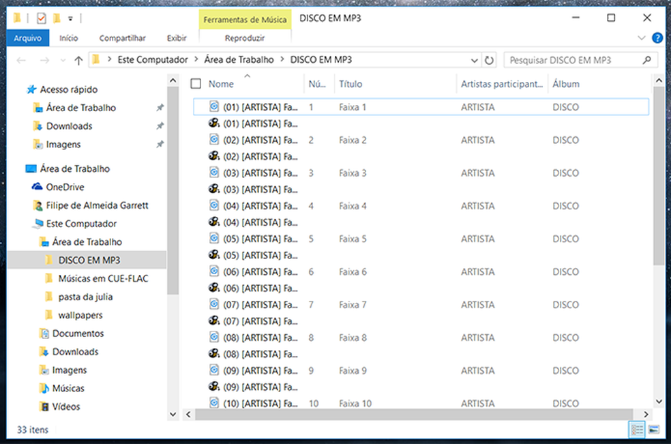Go up one folder level
671x444 pixels.
(x=78, y=61)
